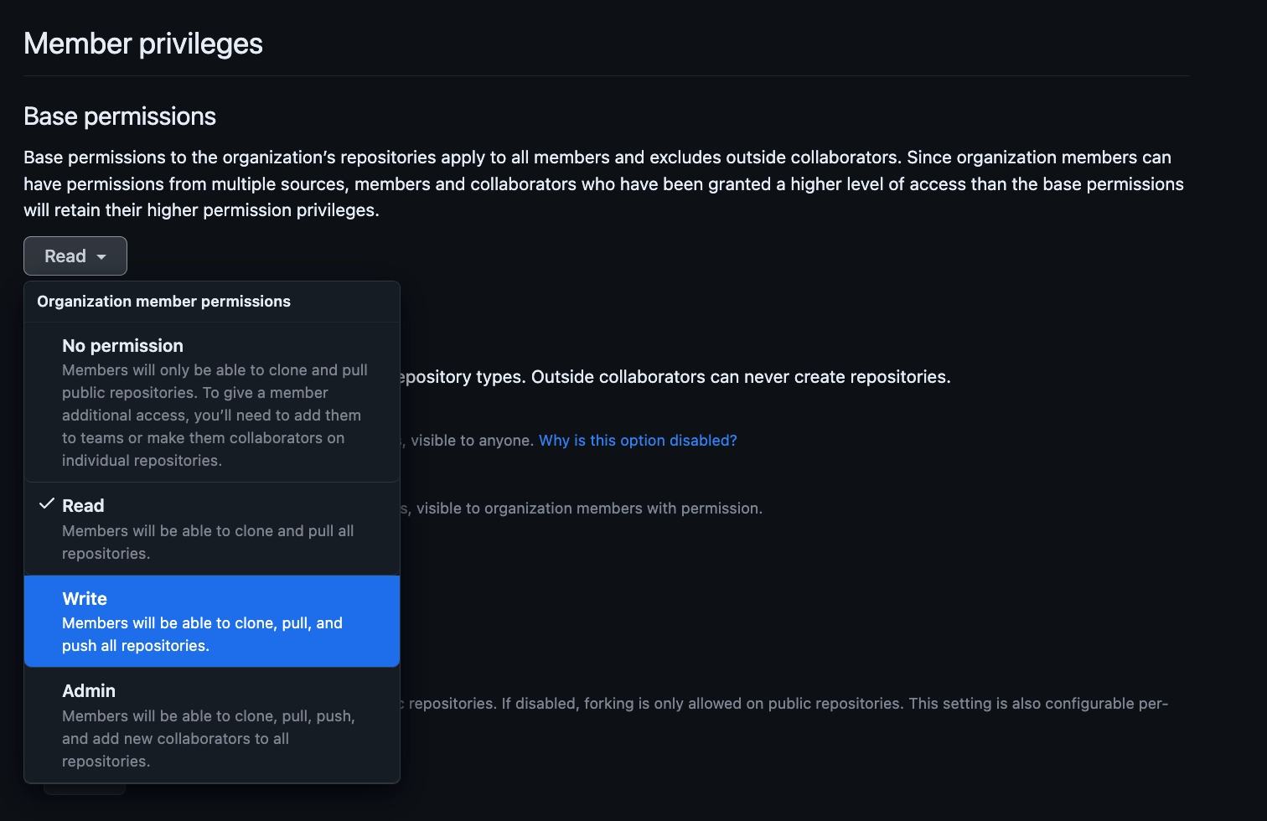Click 'Outside collaborators can never create repositories' text
Screen dimensions: 1267x821
(x=741, y=377)
